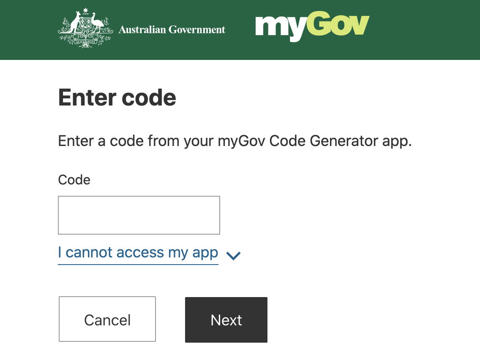This screenshot has width=480, height=357.
Task: Click the "Enter code" heading
Action: point(117,97)
